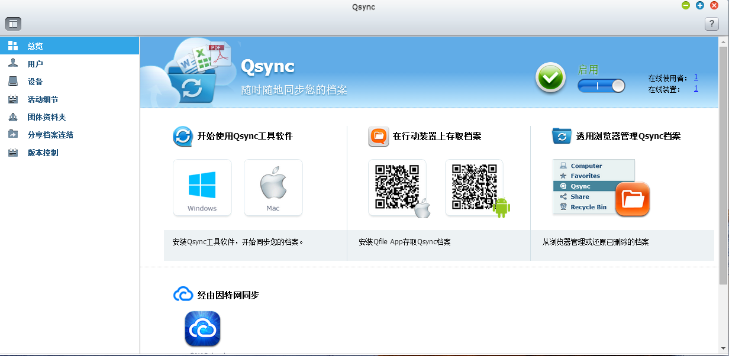The height and width of the screenshot is (356, 729).
Task: Click the 开始使用Qsync工具软件 heading
Action: [x=245, y=136]
